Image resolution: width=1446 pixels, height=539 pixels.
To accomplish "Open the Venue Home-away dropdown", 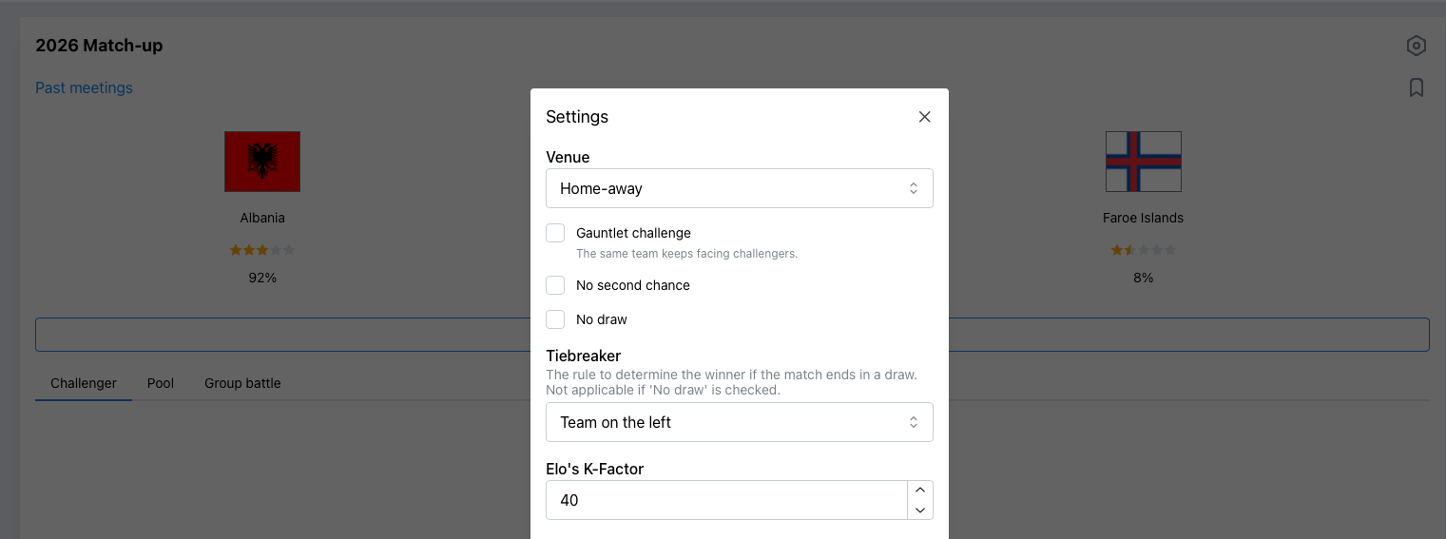I will click(x=740, y=188).
